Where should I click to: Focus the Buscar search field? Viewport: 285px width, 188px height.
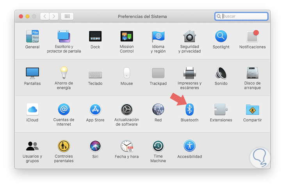[x=241, y=16]
